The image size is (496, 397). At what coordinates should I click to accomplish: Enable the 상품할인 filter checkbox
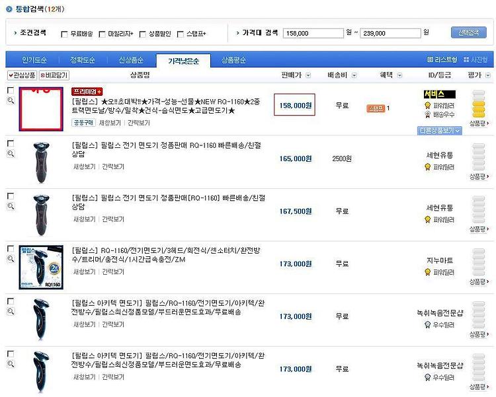(x=143, y=34)
